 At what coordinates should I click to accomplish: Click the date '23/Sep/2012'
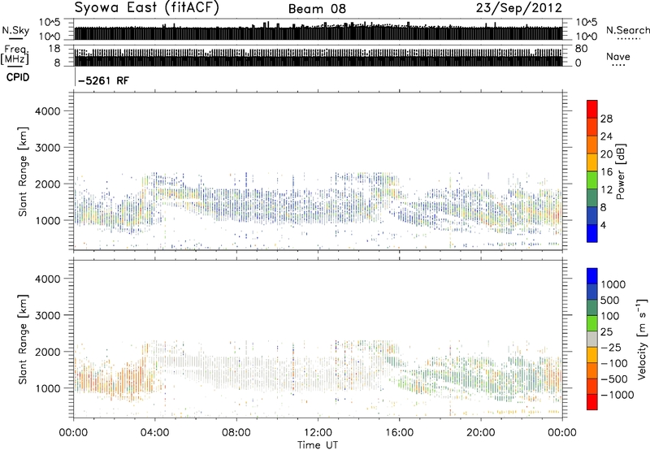(518, 8)
